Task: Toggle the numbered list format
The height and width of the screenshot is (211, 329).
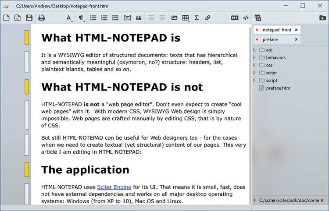Action: click(104, 18)
